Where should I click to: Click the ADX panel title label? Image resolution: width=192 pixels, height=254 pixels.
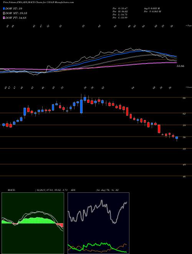(73, 190)
